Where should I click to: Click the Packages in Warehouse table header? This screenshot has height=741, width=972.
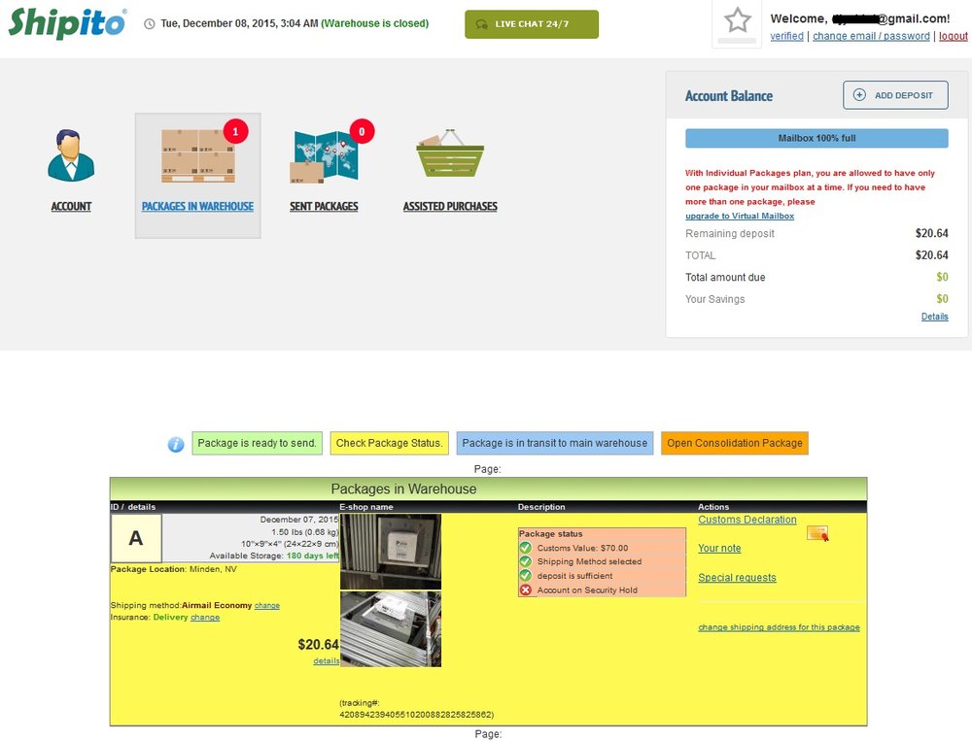click(x=488, y=488)
